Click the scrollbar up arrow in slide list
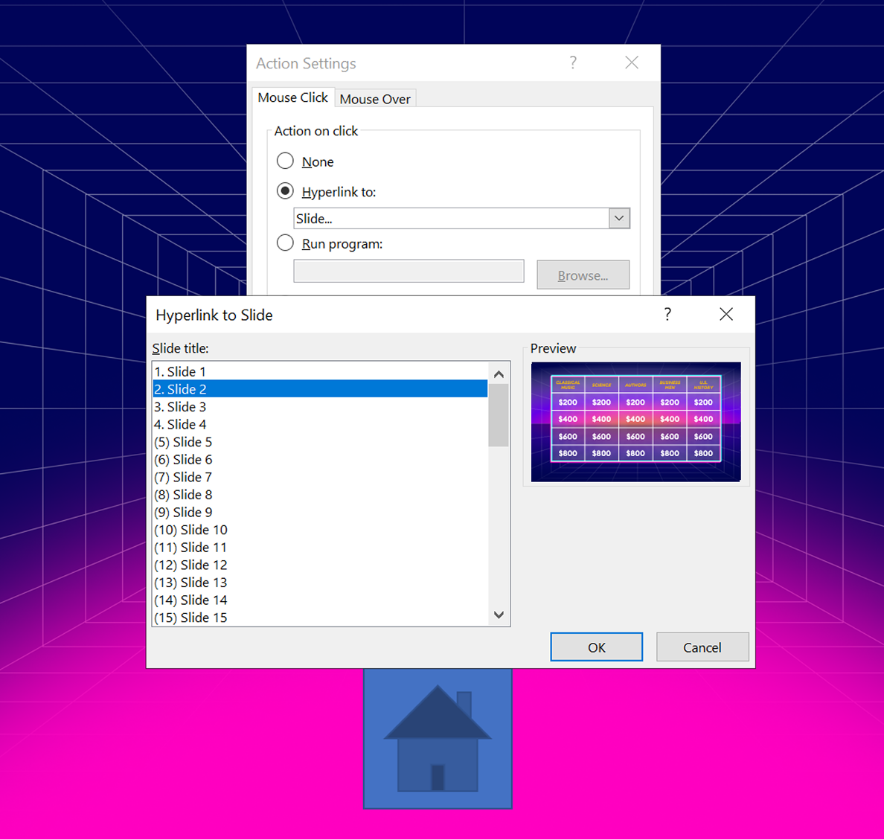Image resolution: width=884 pixels, height=840 pixels. (x=499, y=373)
